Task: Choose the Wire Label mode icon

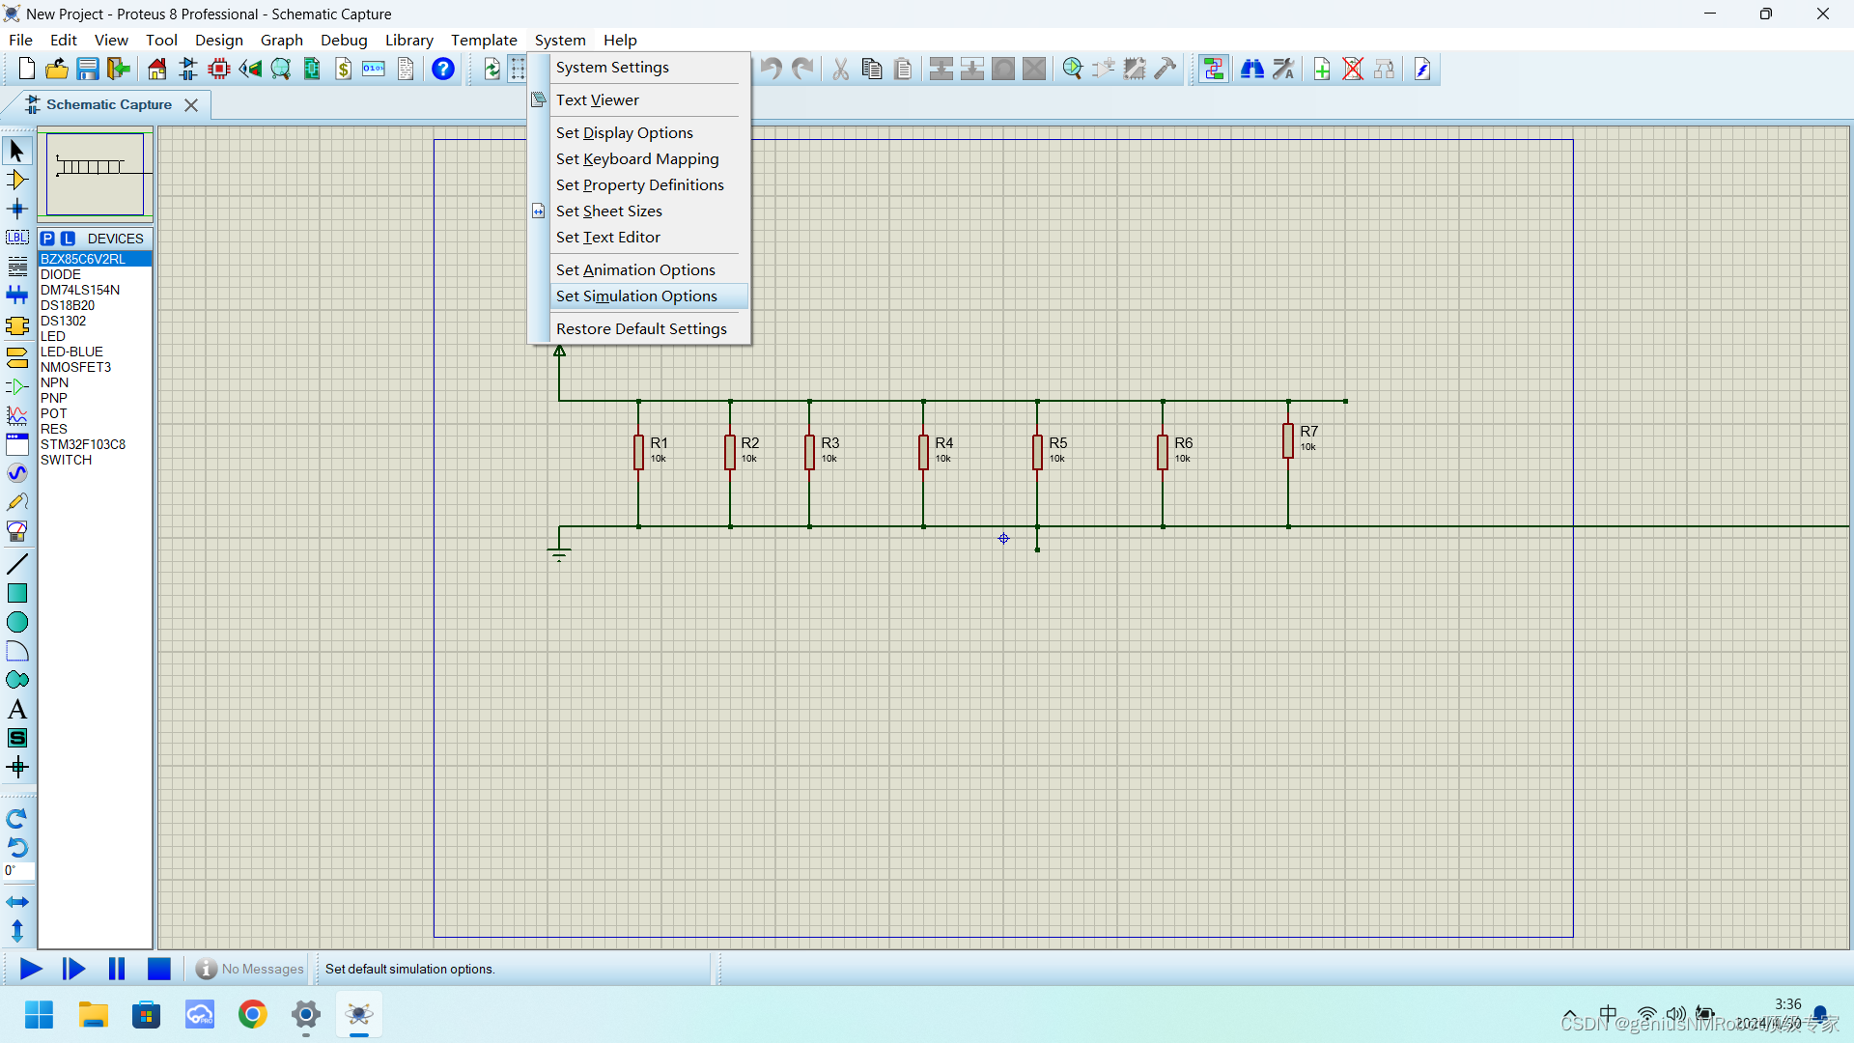Action: point(17,238)
